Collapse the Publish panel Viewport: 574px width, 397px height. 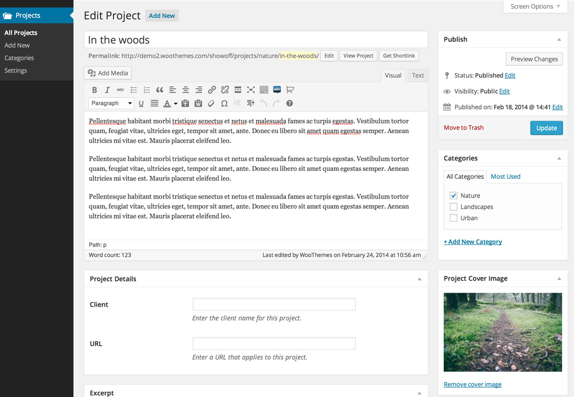point(559,39)
